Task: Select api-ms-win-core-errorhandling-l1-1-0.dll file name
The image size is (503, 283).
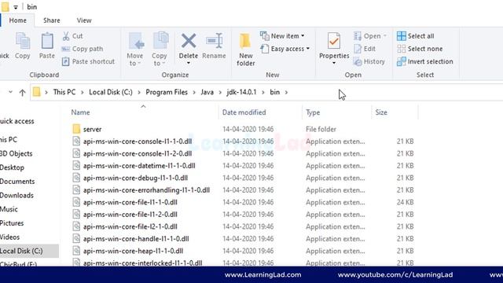Action: pos(146,190)
